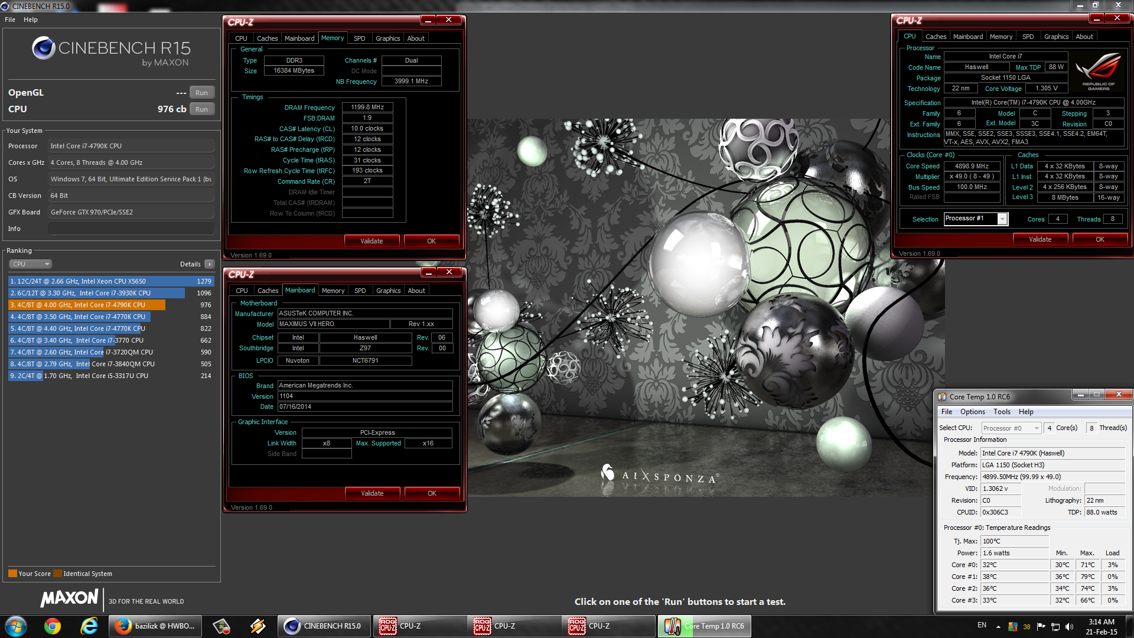The width and height of the screenshot is (1134, 638).
Task: Open SPD tab in right CPU-Z window
Action: 1028,37
